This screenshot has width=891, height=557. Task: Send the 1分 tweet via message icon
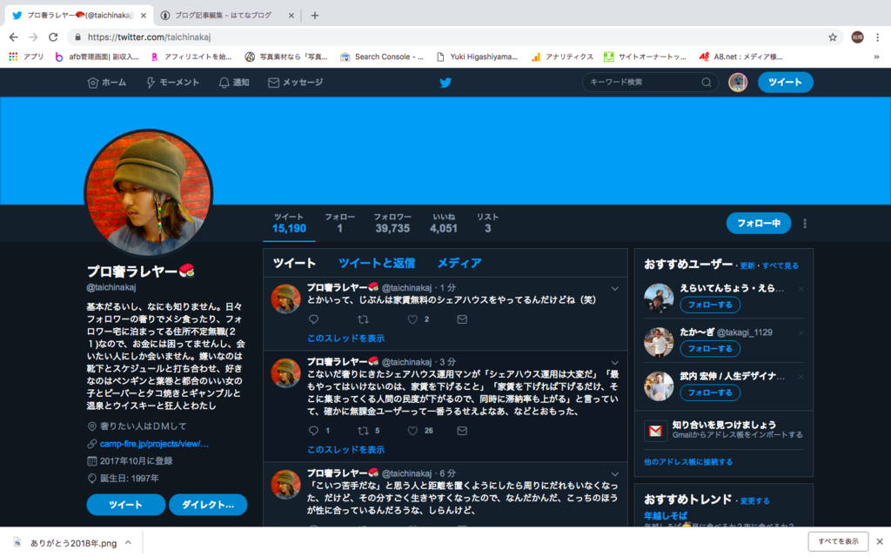click(x=462, y=319)
